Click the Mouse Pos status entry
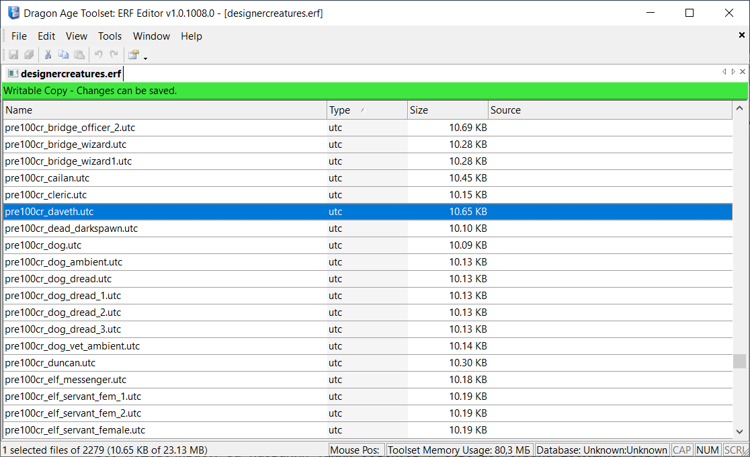 point(355,450)
